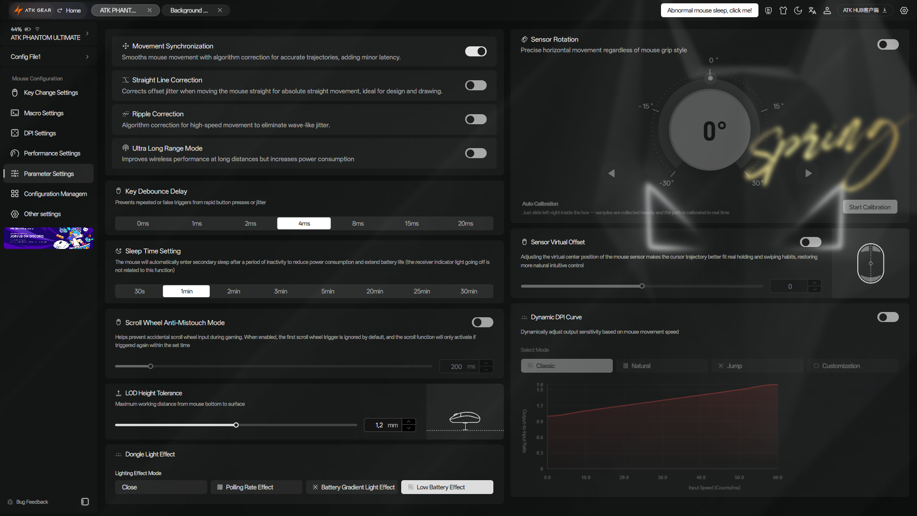Enable Sensor Virtual Offset toggle

point(810,242)
